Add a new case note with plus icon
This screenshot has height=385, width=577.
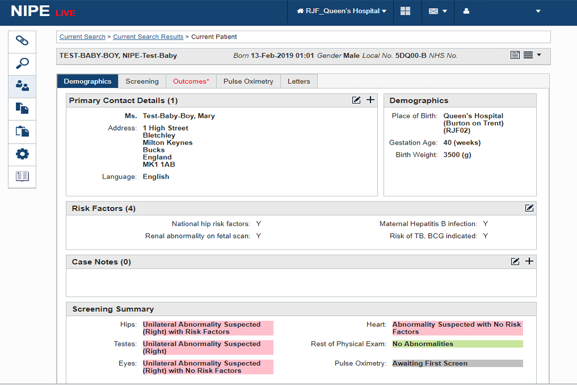(x=529, y=261)
